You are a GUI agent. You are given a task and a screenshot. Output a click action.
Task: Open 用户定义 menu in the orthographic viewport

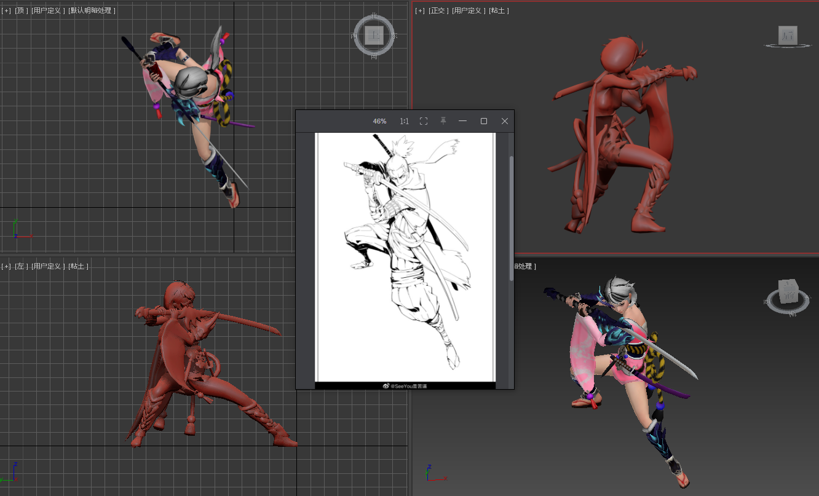(469, 10)
